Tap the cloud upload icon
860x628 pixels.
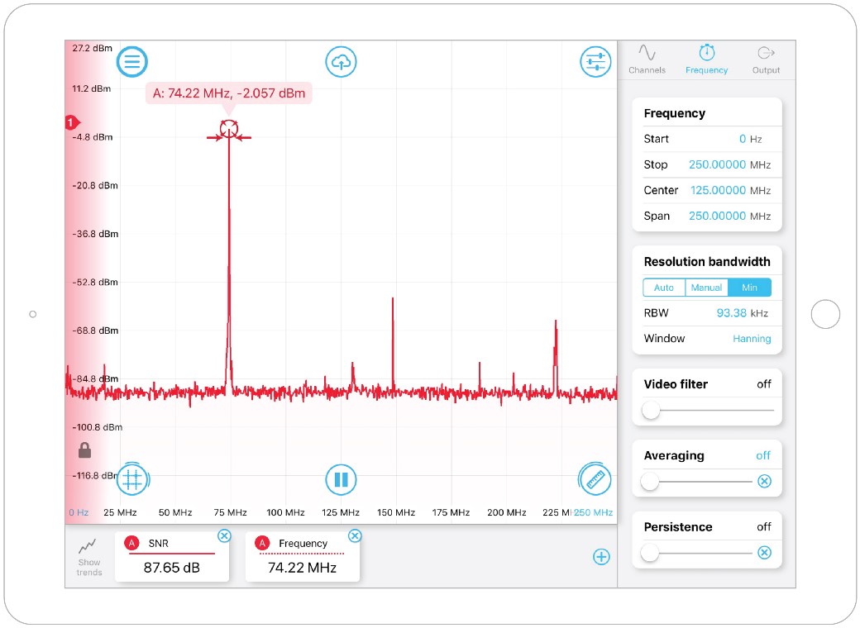pyautogui.click(x=341, y=61)
